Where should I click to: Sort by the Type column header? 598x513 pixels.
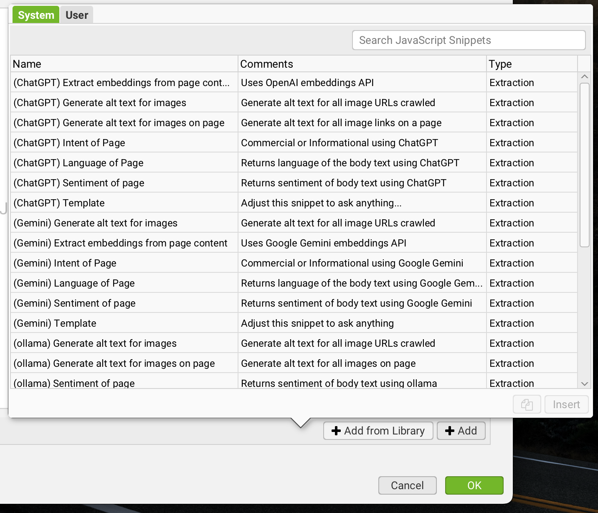[532, 64]
